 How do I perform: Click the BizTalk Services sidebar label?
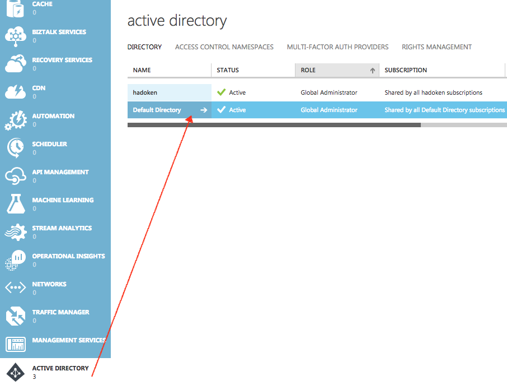tap(59, 32)
